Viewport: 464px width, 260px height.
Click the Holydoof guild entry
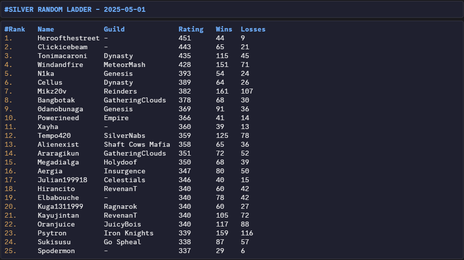(x=120, y=162)
